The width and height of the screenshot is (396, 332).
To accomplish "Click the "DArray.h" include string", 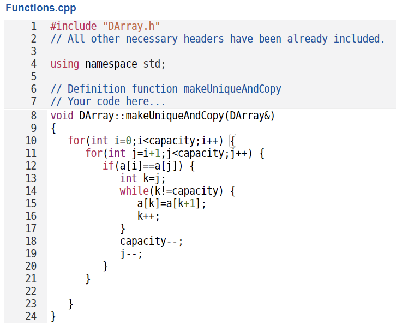I will [x=131, y=26].
